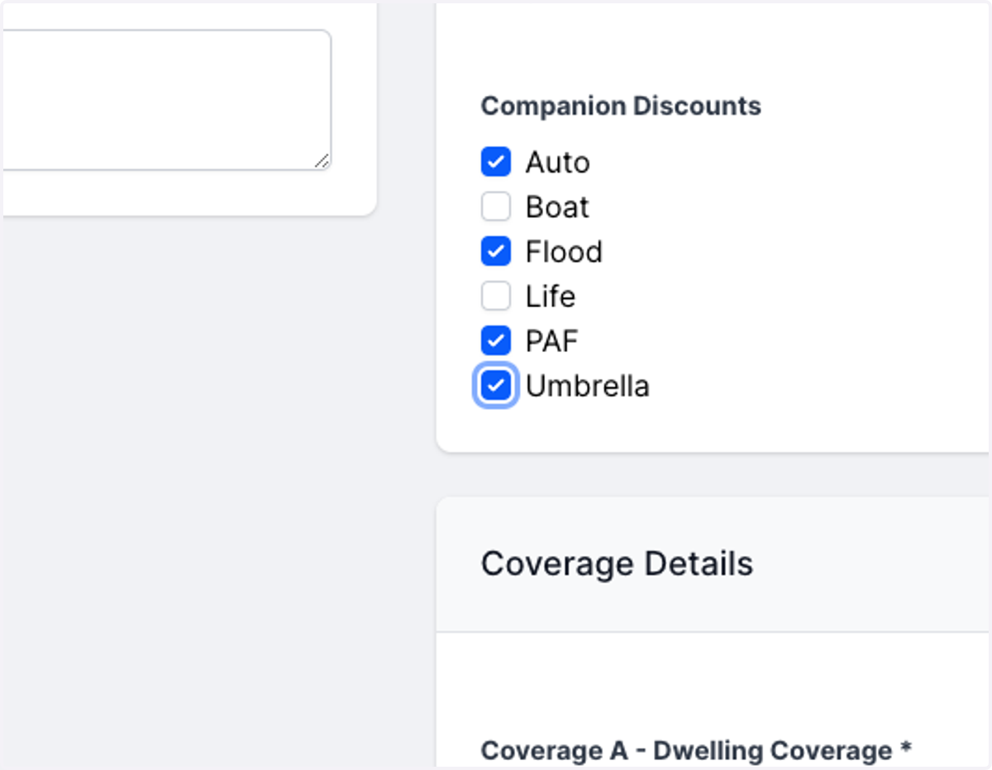Deselect the PAF discount checkbox
This screenshot has width=992, height=770.
(496, 340)
